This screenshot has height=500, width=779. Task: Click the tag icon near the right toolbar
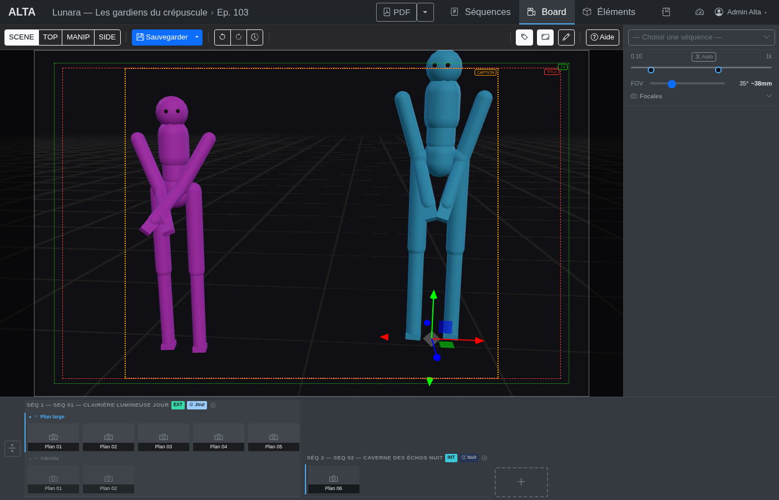pos(524,37)
